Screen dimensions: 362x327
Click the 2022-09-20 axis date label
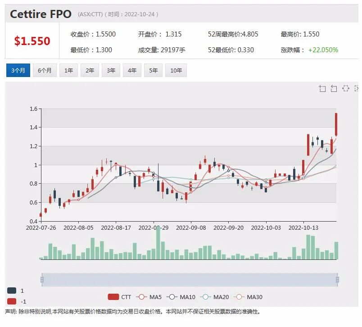click(228, 228)
